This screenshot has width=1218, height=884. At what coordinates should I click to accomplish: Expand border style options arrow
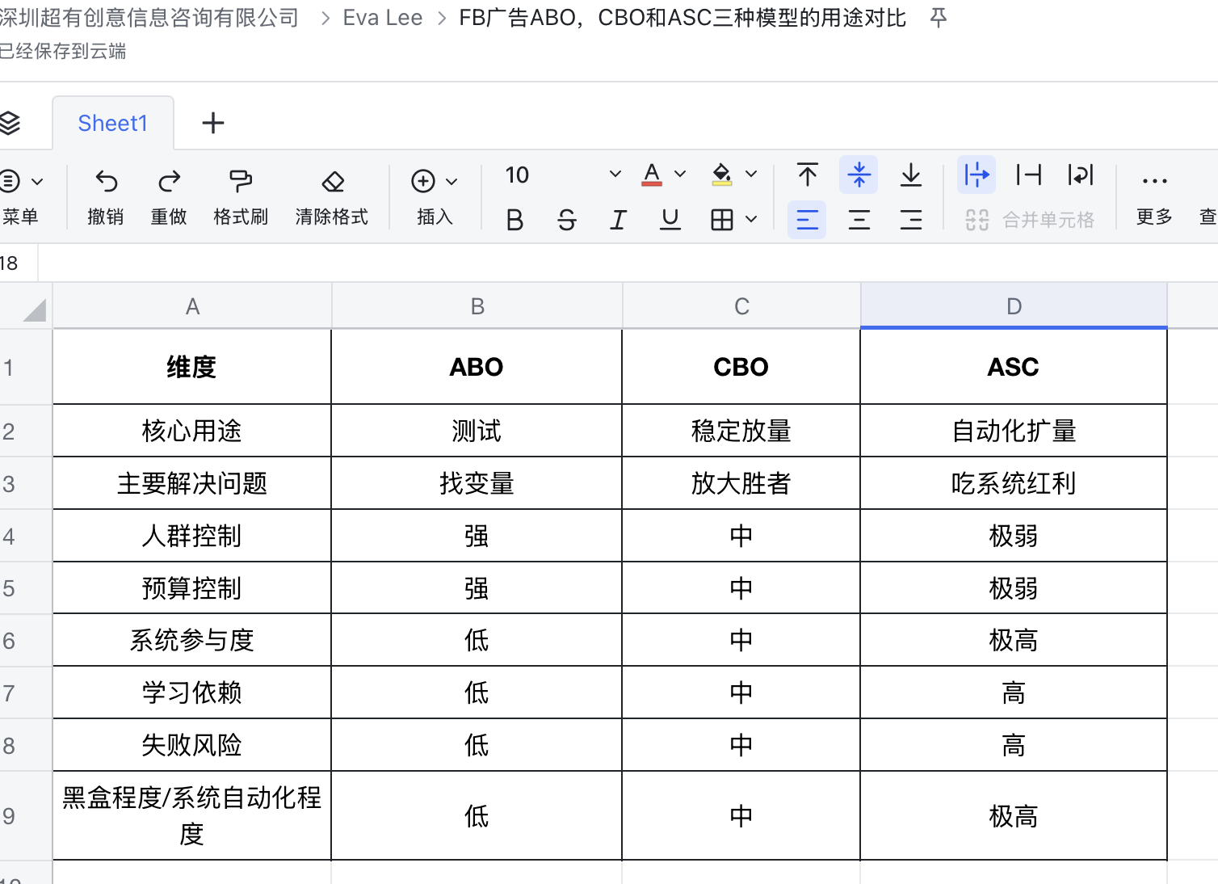[x=751, y=220]
